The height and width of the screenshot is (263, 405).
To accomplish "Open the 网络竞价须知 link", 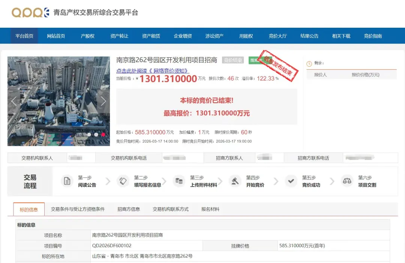I will [153, 71].
